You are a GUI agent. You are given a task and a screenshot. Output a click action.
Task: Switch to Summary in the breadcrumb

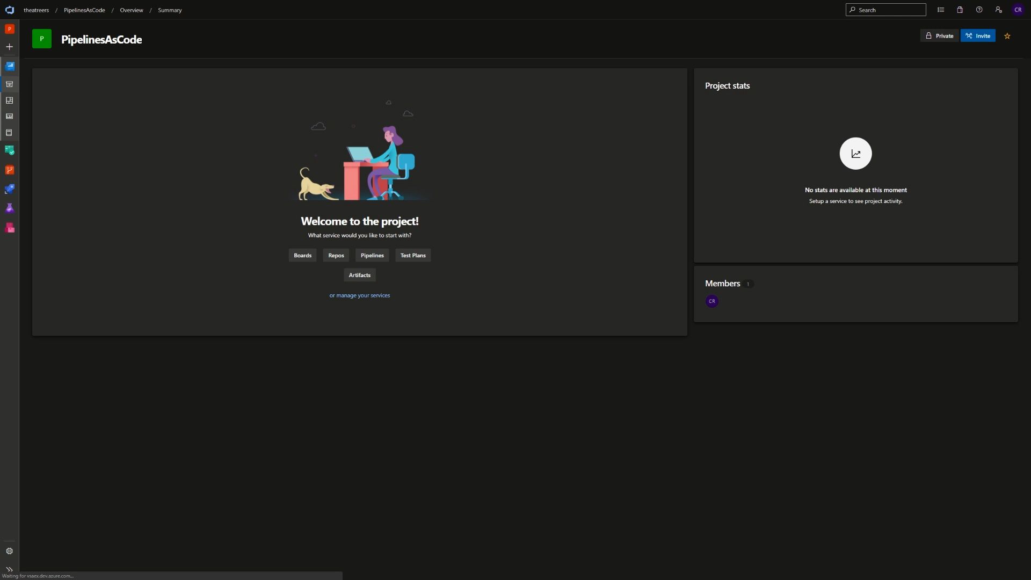pyautogui.click(x=170, y=10)
